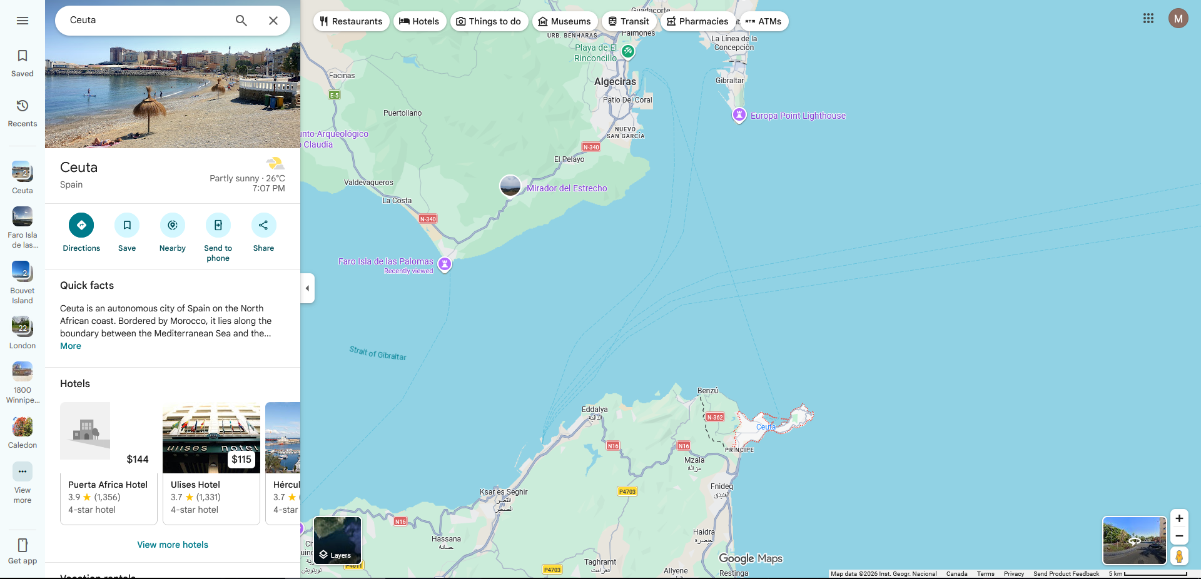Click Send Product Feedback link
Screen dimensions: 1201x579
1066,574
